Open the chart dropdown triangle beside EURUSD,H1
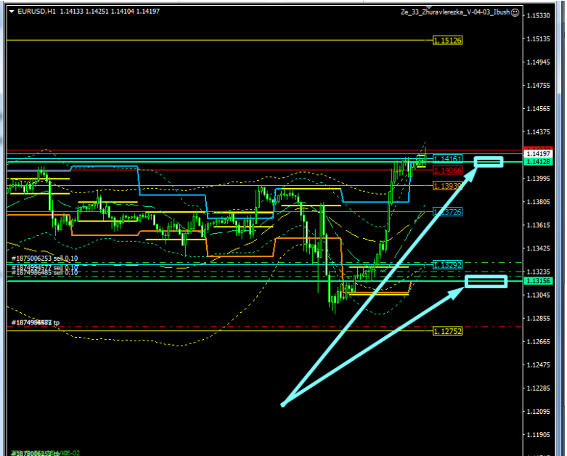This screenshot has height=456, width=567. click(x=12, y=12)
